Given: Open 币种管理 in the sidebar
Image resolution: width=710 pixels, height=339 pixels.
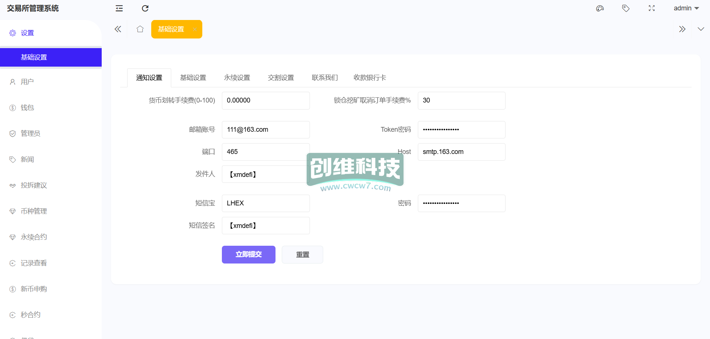Looking at the screenshot, I should tap(34, 211).
